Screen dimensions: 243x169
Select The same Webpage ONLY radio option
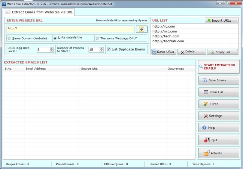tap(97, 39)
